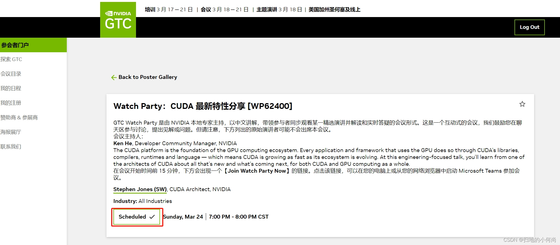Favorite the session with the star icon
This screenshot has width=560, height=245.
[x=522, y=104]
